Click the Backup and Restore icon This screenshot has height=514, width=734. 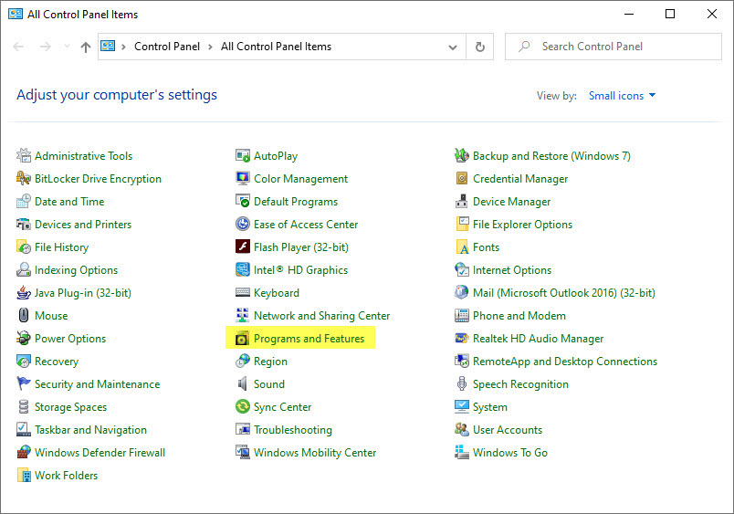pos(462,155)
